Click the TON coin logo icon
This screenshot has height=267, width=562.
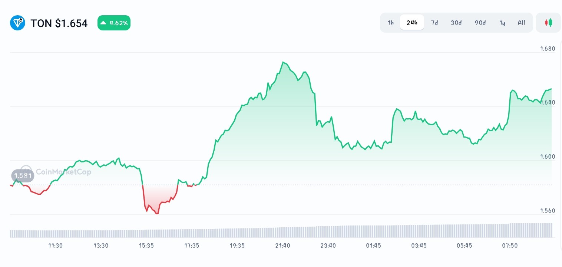17,23
